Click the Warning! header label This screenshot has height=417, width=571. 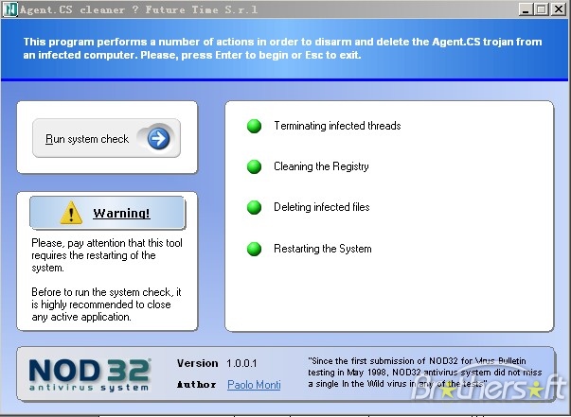pyautogui.click(x=121, y=213)
